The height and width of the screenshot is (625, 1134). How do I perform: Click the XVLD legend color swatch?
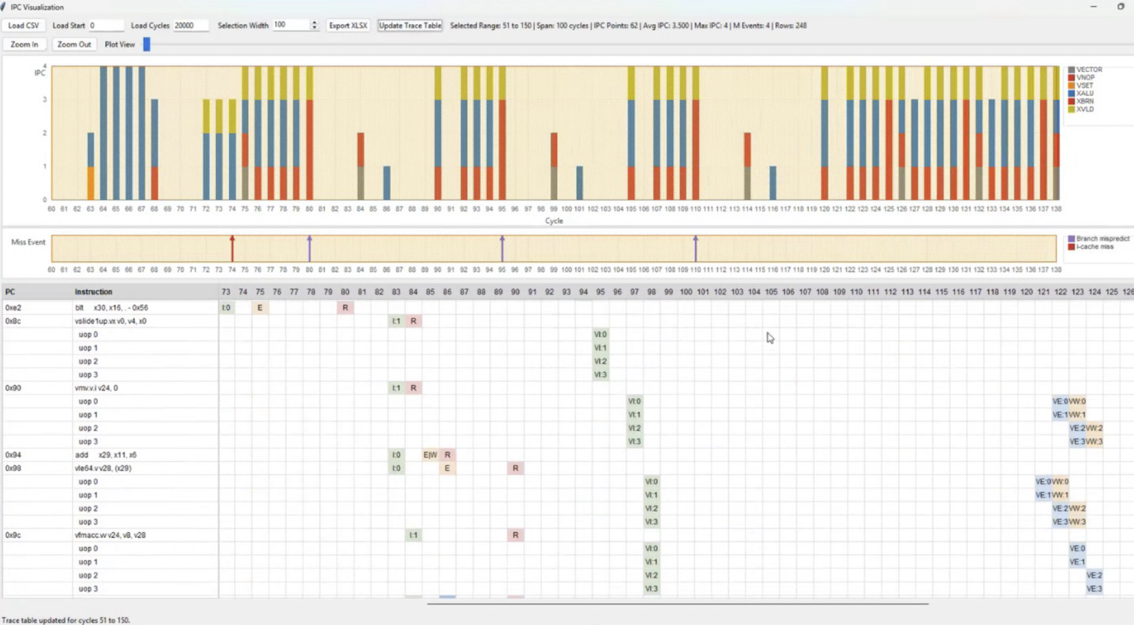pos(1071,109)
